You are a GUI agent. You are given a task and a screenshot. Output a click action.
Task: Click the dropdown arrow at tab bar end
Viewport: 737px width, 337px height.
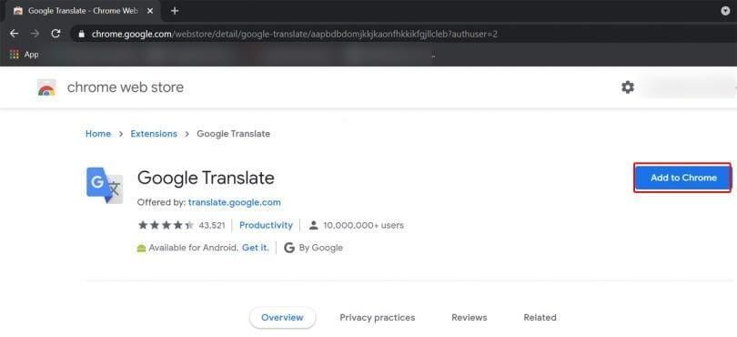click(x=726, y=11)
